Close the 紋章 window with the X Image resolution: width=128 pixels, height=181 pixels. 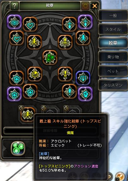point(94,6)
